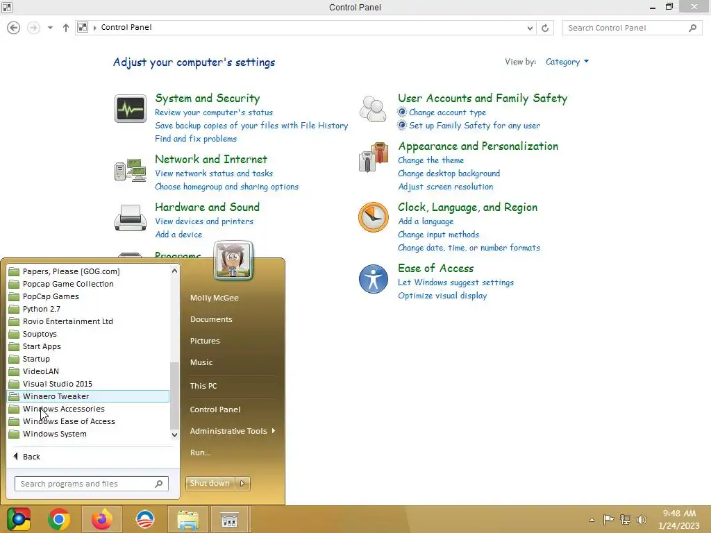Open Music from Start menu

[201, 362]
